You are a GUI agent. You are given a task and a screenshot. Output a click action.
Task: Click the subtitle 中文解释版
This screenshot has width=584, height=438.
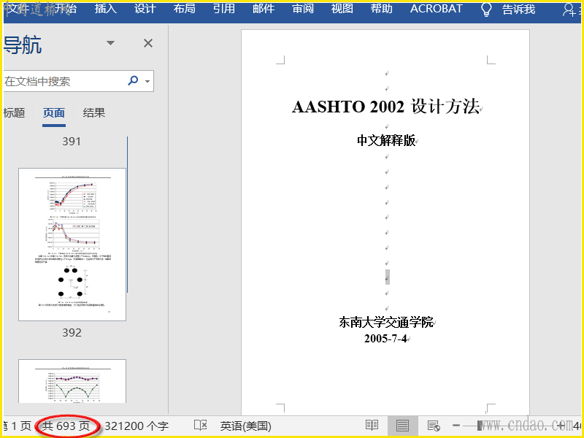tap(386, 140)
